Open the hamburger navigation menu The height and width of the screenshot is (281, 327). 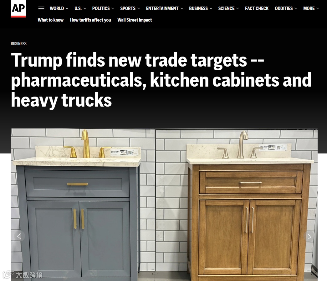pyautogui.click(x=41, y=8)
